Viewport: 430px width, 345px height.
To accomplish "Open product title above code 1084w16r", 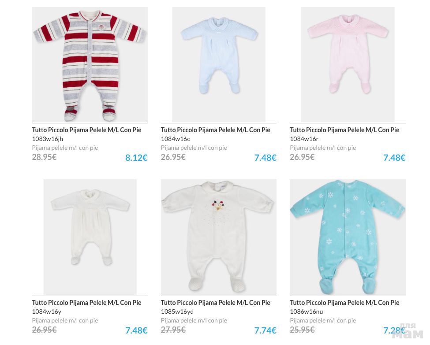I will [x=344, y=130].
